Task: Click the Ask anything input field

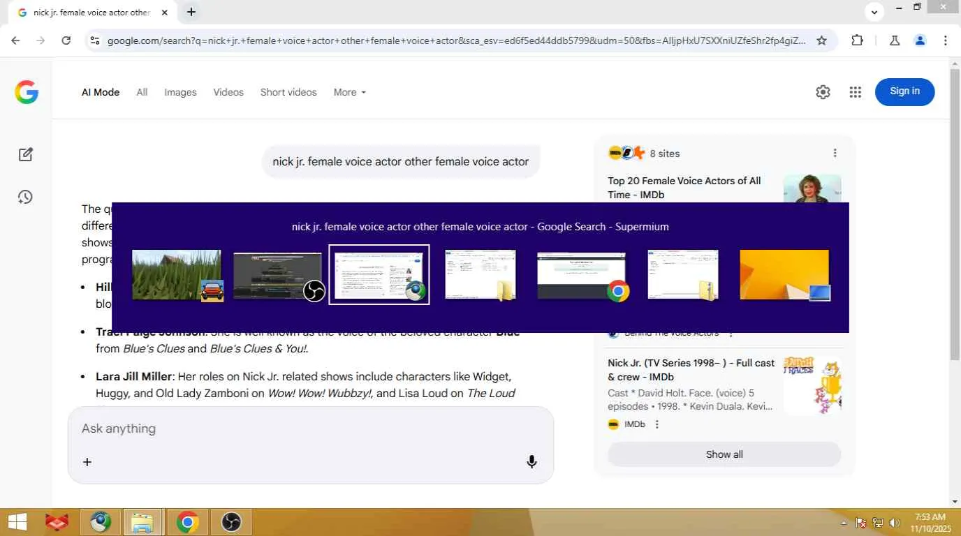Action: (311, 429)
